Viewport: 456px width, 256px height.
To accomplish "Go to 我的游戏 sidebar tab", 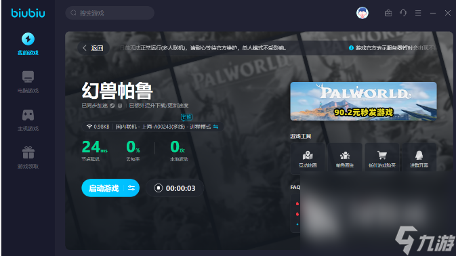I will pos(28,44).
